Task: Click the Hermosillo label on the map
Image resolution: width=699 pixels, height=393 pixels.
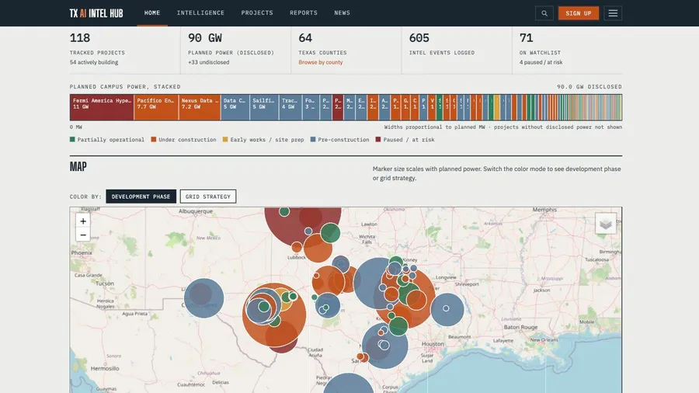Action: click(105, 368)
